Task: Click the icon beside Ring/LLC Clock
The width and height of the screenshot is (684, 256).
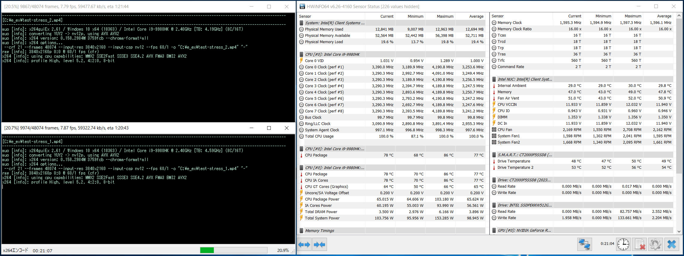Action: click(x=301, y=124)
